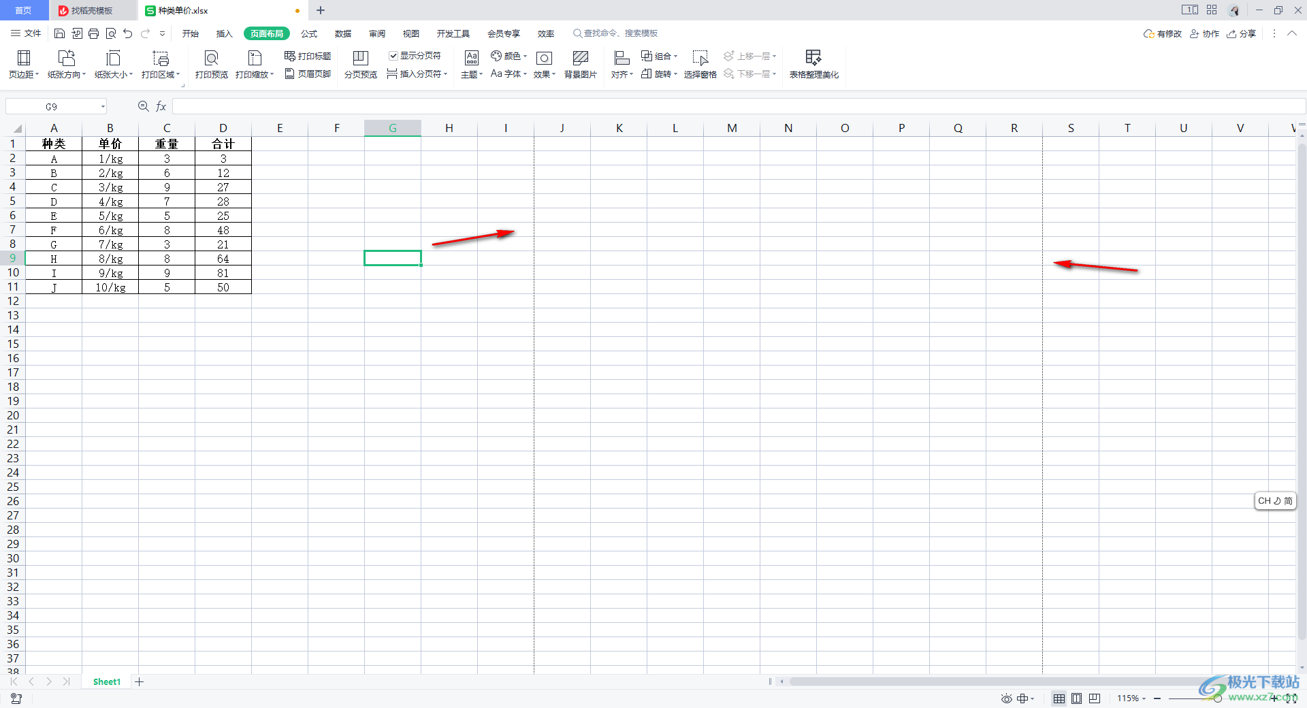This screenshot has width=1307, height=708.
Task: Switch to the 数据 Data tab
Action: (x=343, y=33)
